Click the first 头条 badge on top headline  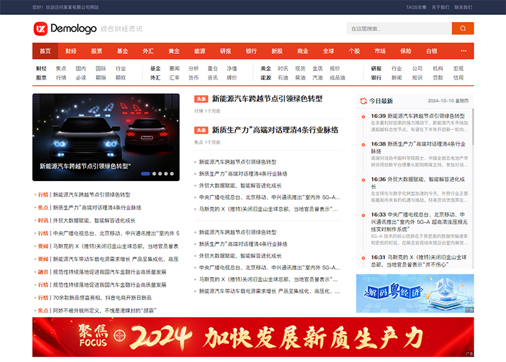pyautogui.click(x=201, y=99)
